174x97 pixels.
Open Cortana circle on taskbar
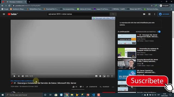pos(45,95)
